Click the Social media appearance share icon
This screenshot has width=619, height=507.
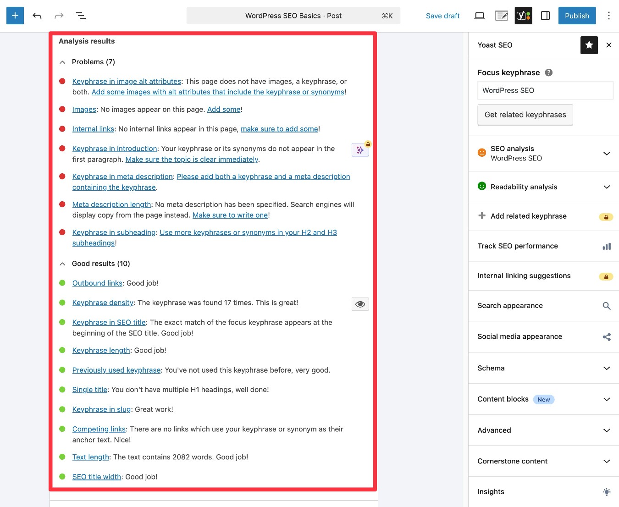[x=606, y=337]
